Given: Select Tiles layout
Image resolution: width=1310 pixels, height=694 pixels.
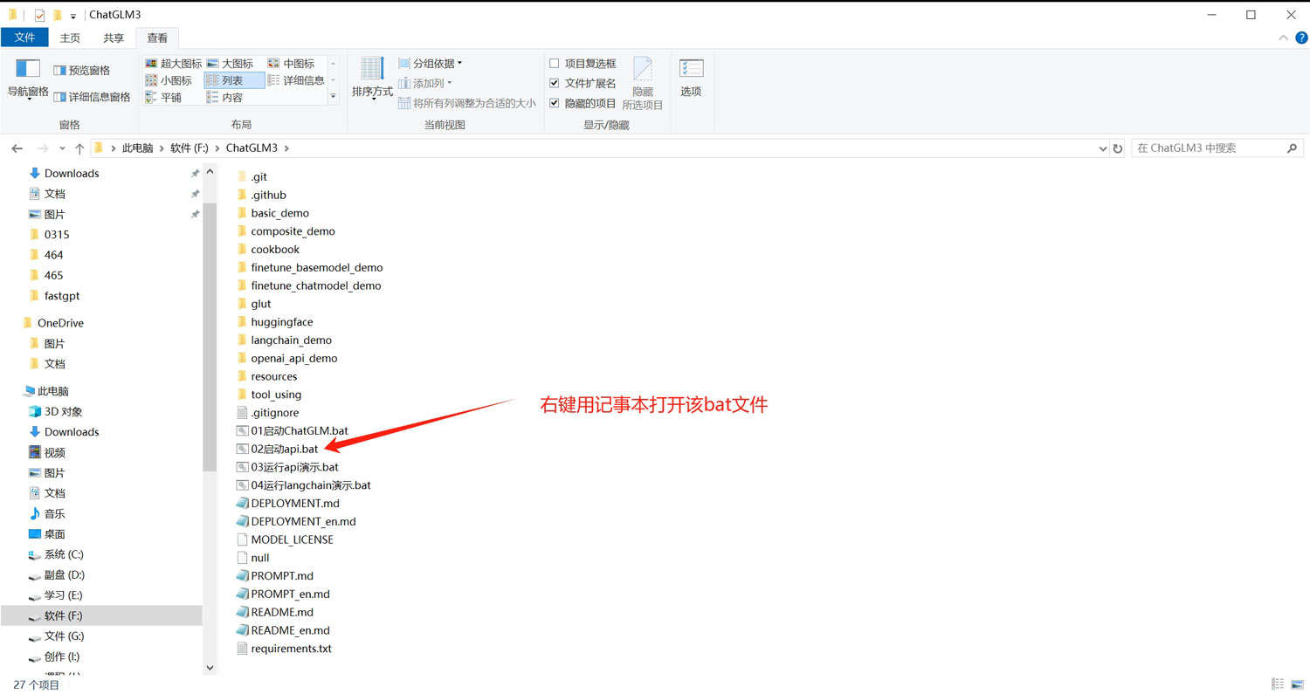Looking at the screenshot, I should coord(164,98).
